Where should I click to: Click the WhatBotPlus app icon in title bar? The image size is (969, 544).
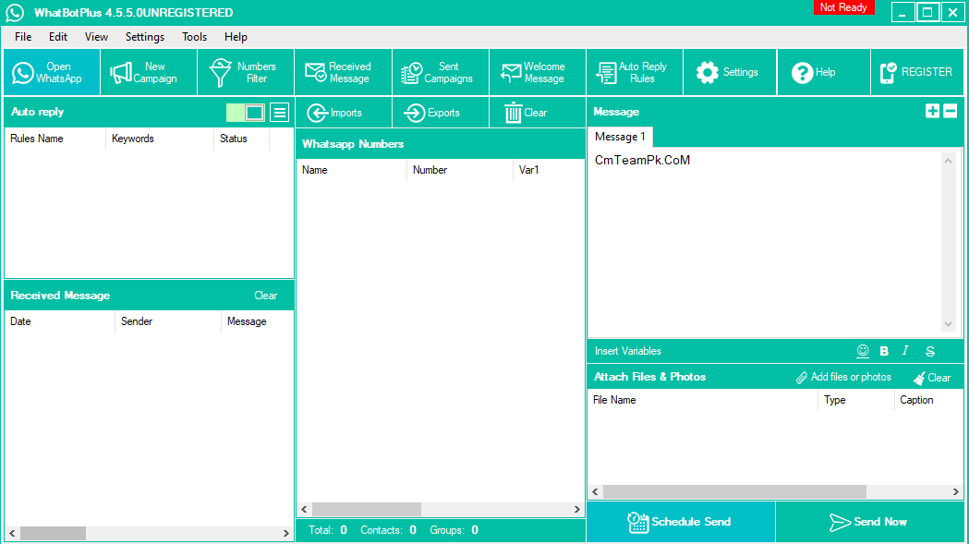[x=15, y=12]
